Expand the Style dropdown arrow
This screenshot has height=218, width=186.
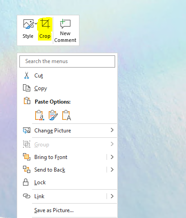pos(36,23)
